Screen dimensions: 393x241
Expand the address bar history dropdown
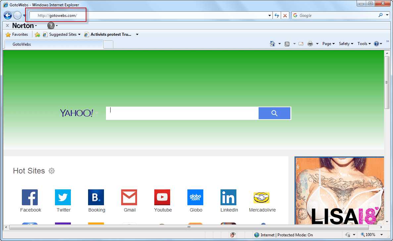(270, 16)
